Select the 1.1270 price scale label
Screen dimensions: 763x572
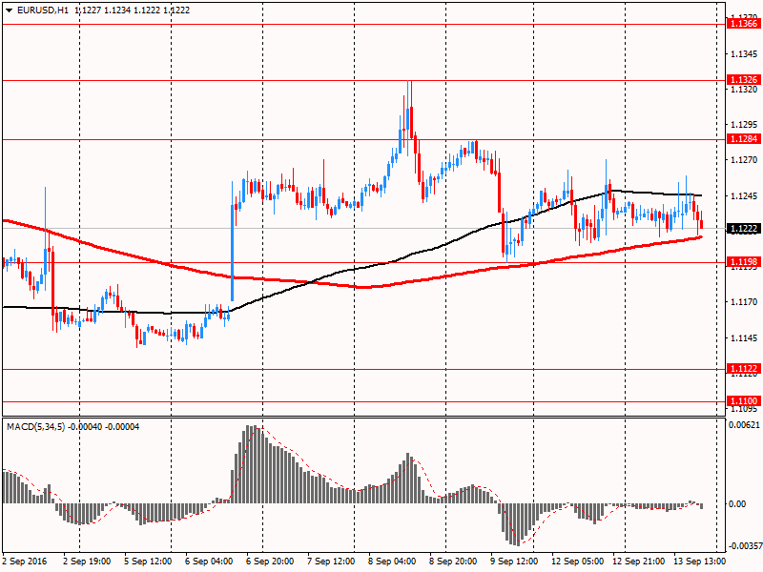click(744, 160)
